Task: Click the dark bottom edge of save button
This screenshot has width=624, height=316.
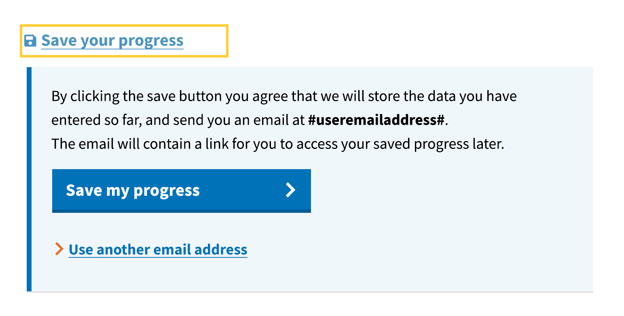Action: point(181,211)
